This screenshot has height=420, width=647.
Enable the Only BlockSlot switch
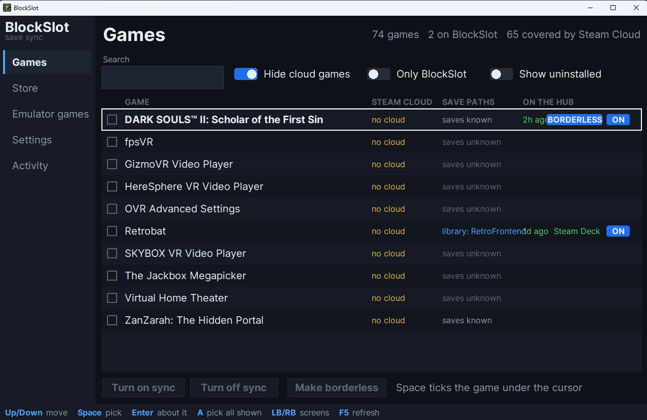(x=379, y=74)
